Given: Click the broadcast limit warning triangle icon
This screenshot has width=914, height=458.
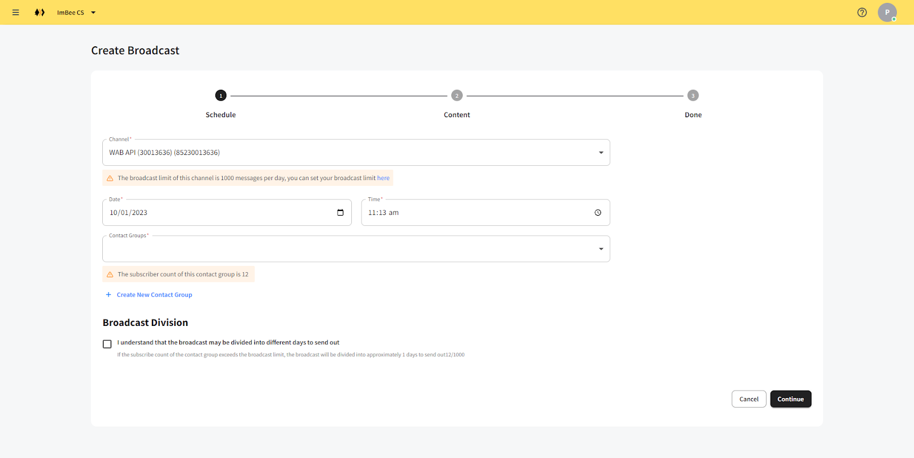Looking at the screenshot, I should pos(110,178).
